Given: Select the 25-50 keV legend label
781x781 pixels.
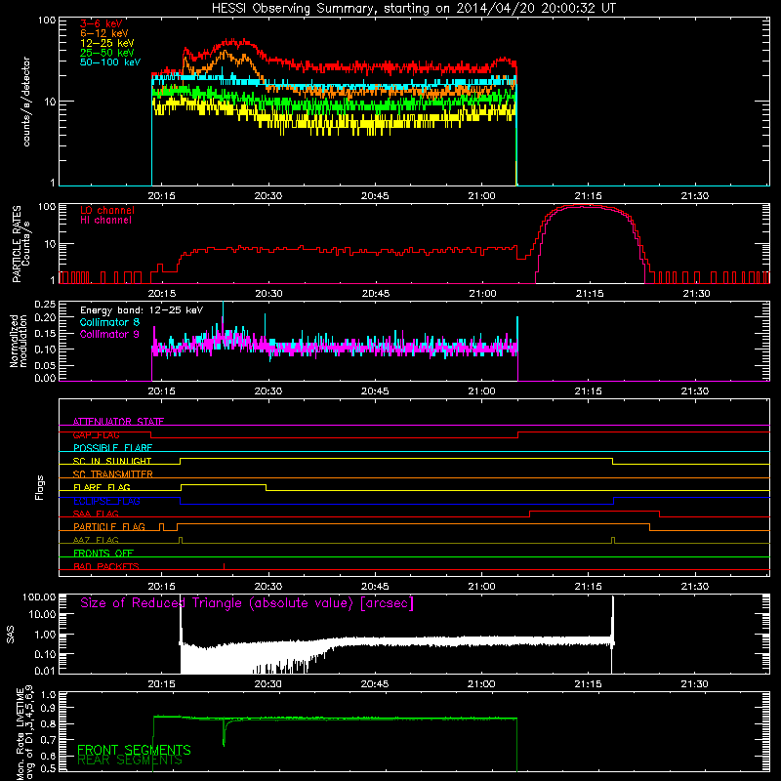Looking at the screenshot, I should [x=107, y=53].
